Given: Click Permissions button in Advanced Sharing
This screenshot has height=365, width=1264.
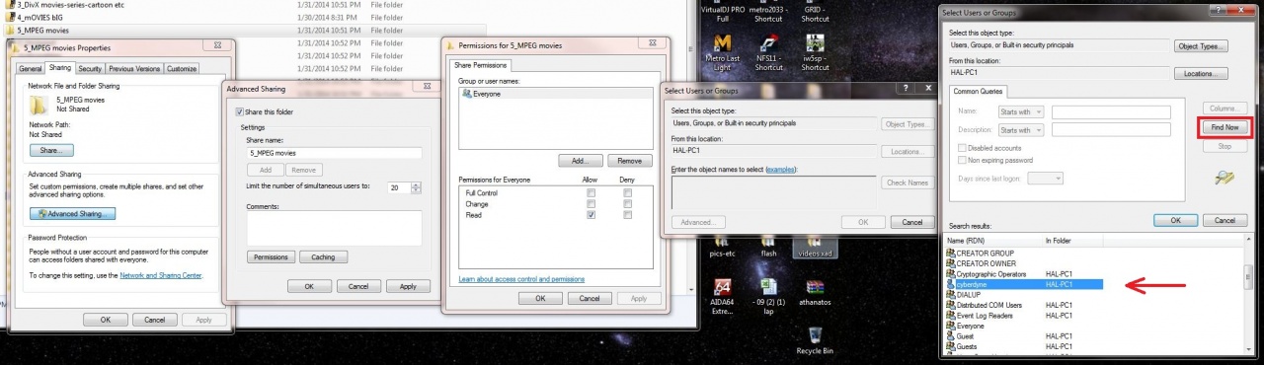Looking at the screenshot, I should [271, 257].
